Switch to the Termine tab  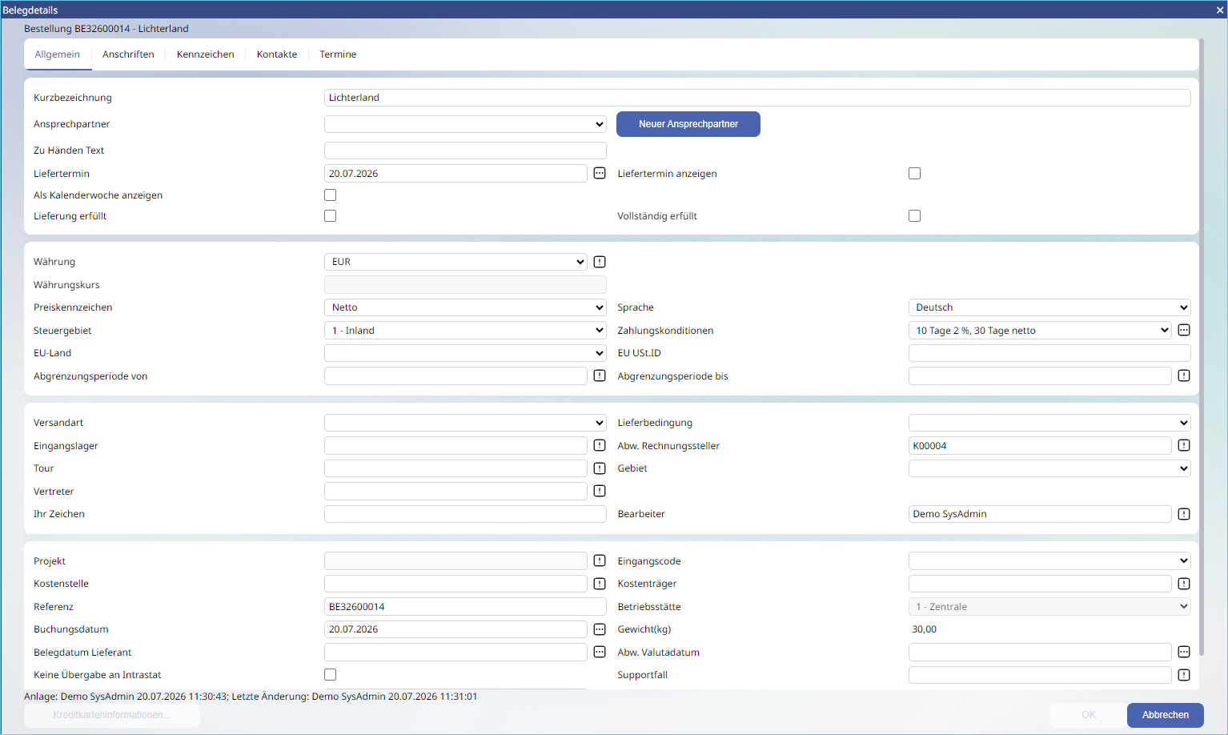338,54
